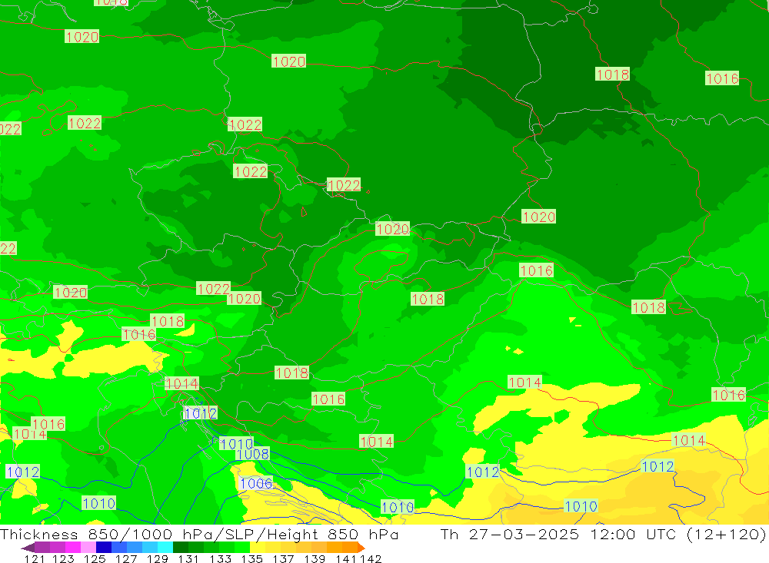Image resolution: width=769 pixels, height=563 pixels.
Task: Click the legend value 125
Action: pos(94,558)
